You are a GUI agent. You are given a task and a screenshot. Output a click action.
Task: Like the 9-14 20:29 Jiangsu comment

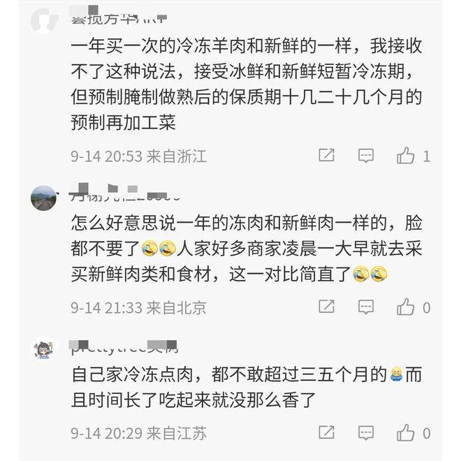405,432
